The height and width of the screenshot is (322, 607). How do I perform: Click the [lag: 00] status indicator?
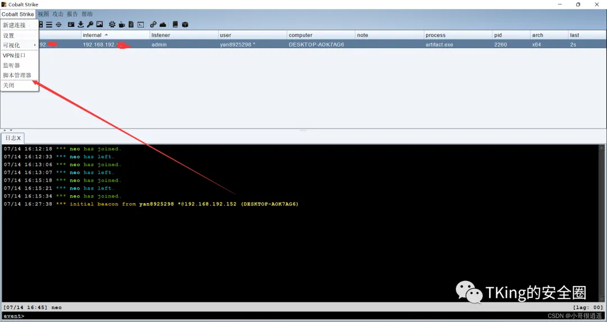point(588,307)
